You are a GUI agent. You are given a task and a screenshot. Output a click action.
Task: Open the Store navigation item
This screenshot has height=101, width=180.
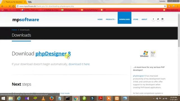point(136,19)
